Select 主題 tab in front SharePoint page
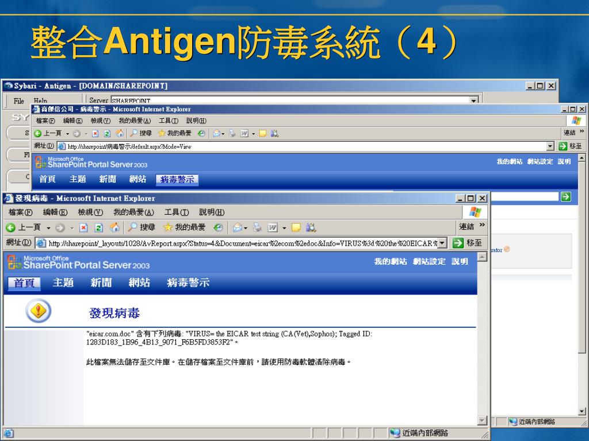This screenshot has height=441, width=589. (63, 283)
